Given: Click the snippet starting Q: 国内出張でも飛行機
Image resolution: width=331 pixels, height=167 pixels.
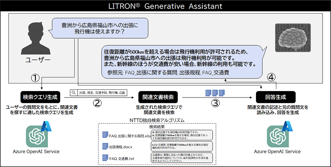Looking at the screenshot, I should coord(182,135).
